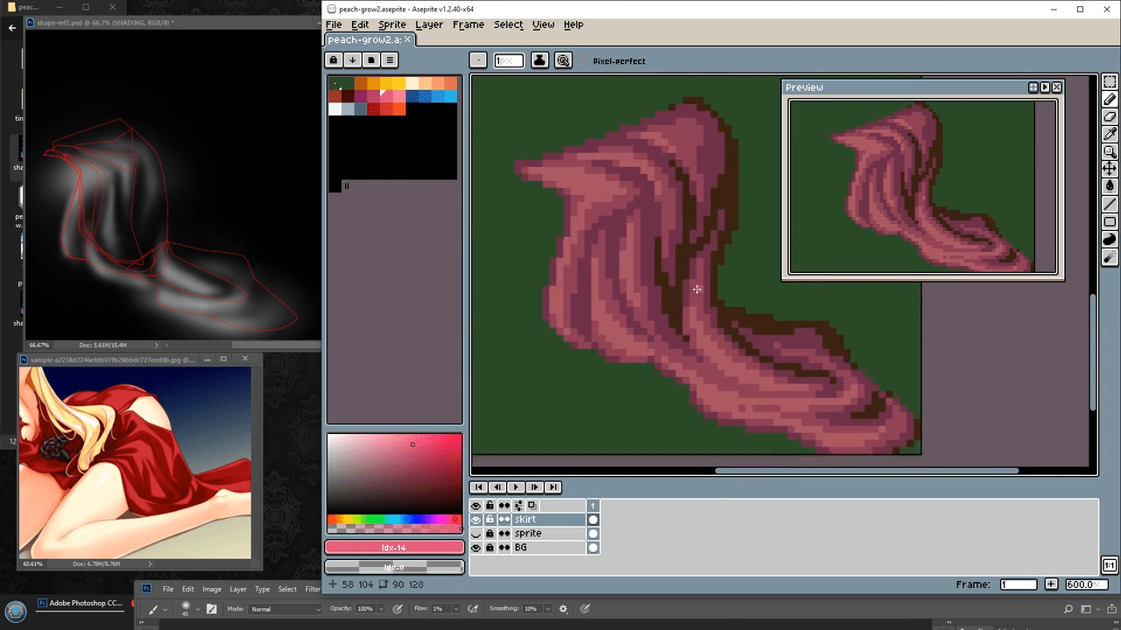This screenshot has width=1121, height=630.
Task: Open the ink type dropdown
Action: (539, 60)
